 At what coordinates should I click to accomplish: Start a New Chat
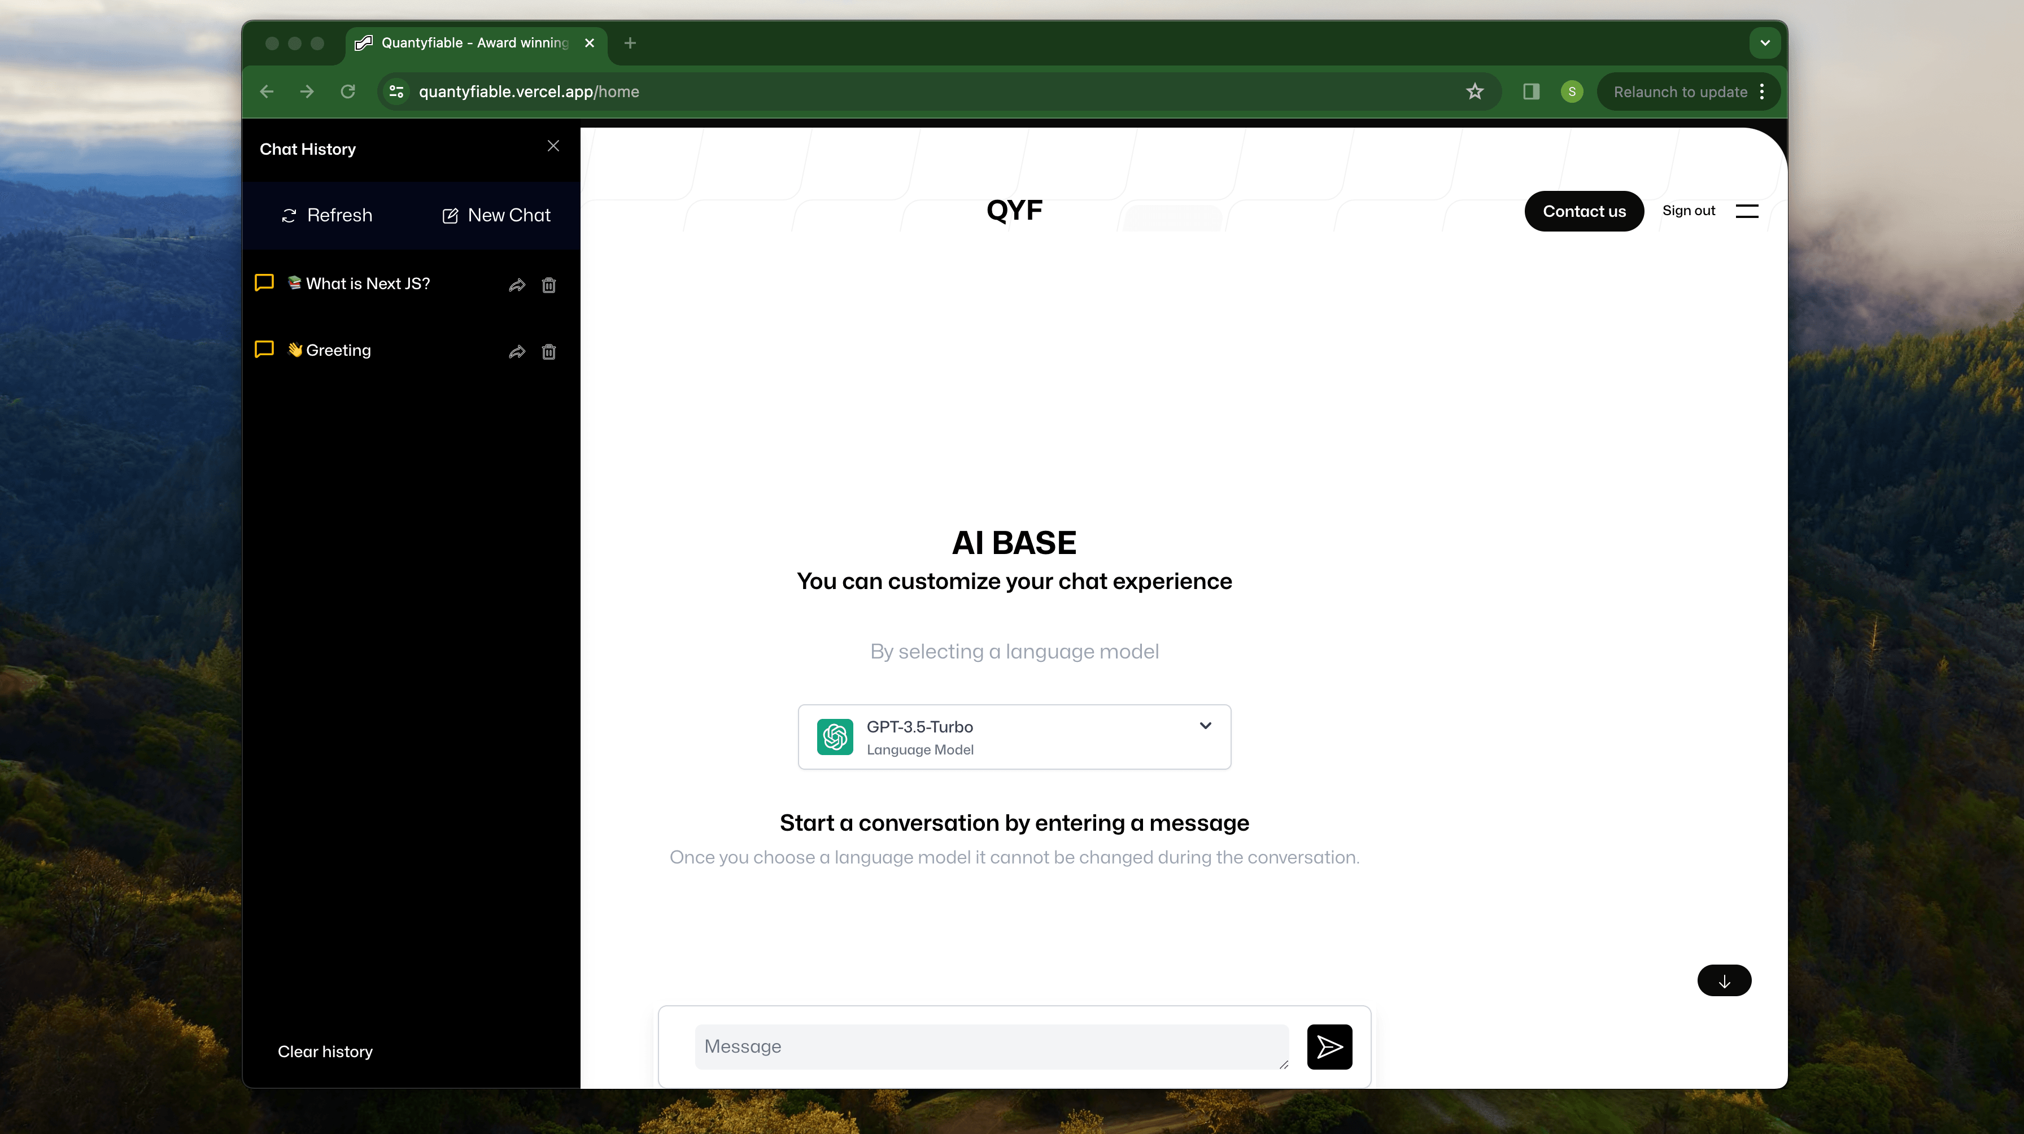pyautogui.click(x=496, y=215)
